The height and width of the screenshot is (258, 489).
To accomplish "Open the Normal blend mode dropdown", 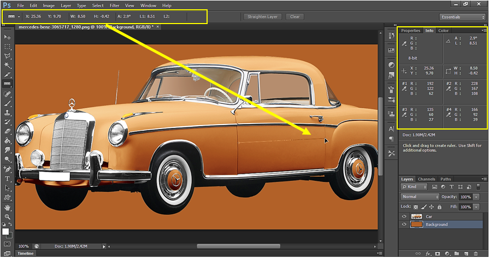I will coord(420,197).
